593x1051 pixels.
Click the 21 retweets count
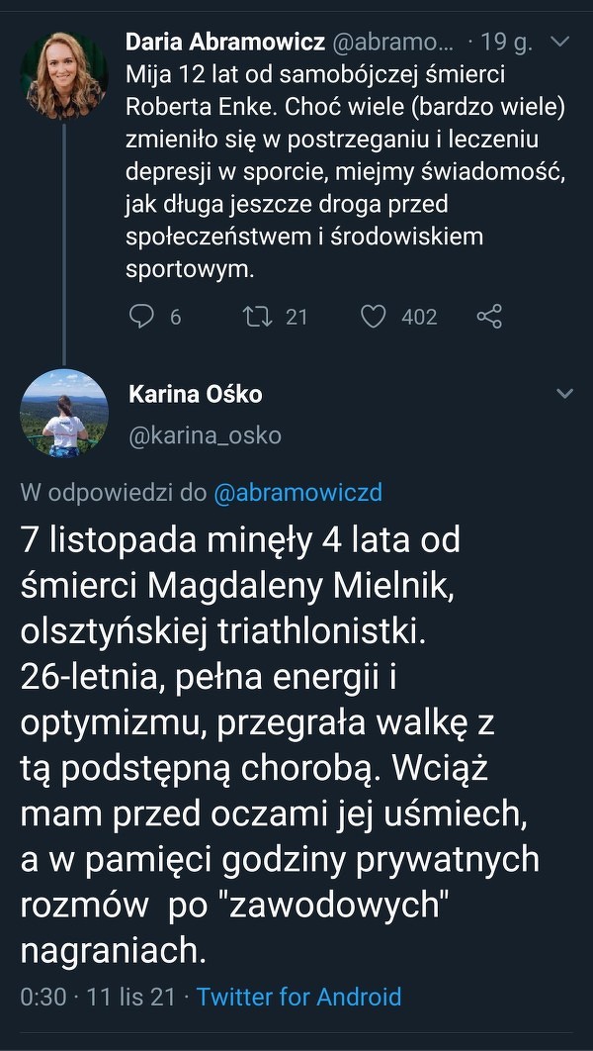296,317
